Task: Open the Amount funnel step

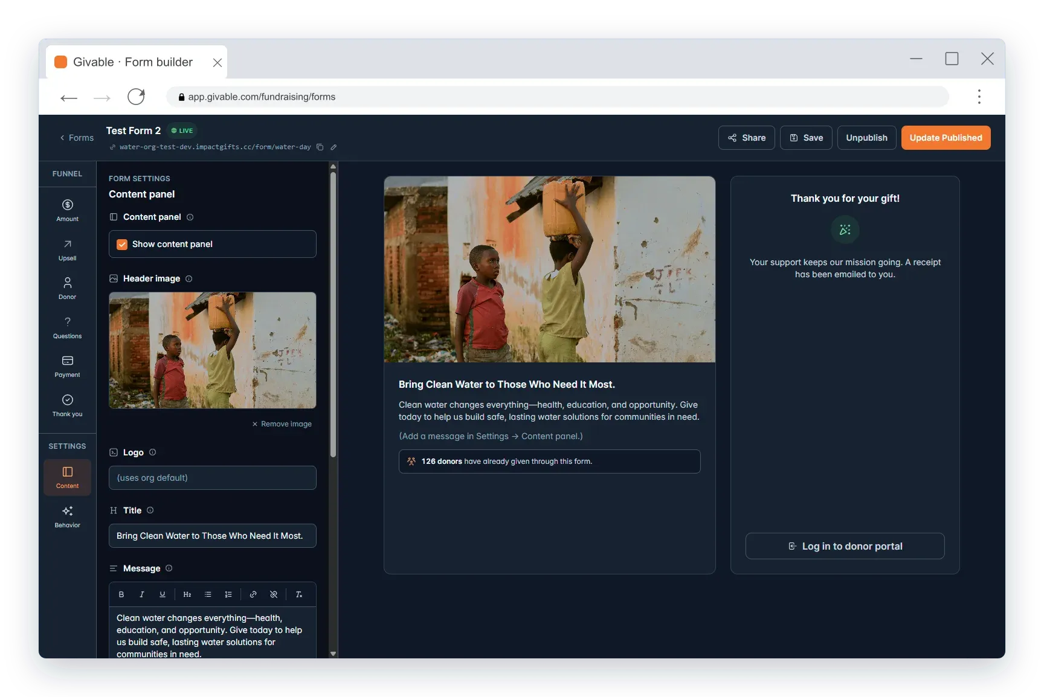Action: [x=67, y=210]
